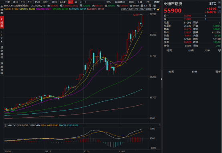Screen dimensions: 222x153
Task: Open 深度资料 in left sidebar
Action: (x=2, y=68)
